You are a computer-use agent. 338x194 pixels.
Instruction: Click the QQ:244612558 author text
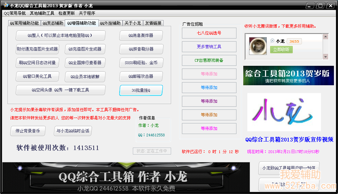pyautogui.click(x=151, y=135)
